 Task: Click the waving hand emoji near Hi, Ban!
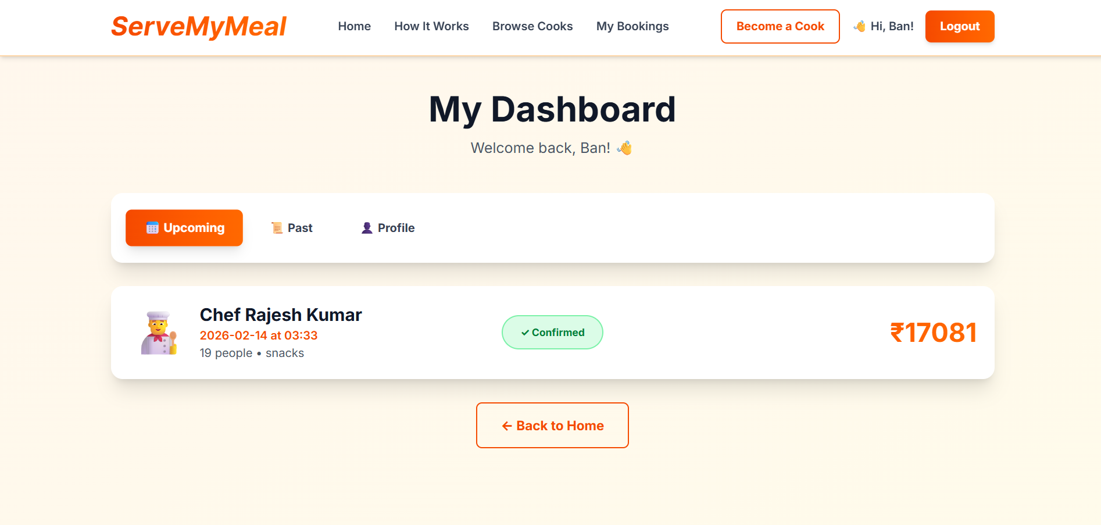pyautogui.click(x=859, y=26)
